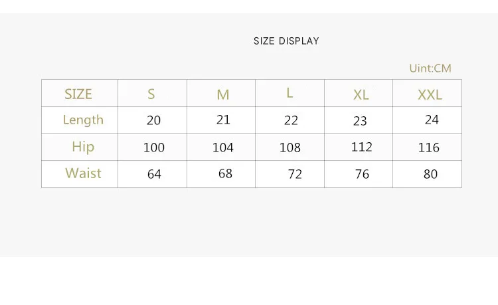Click the hip value 100 for size S
Image resolution: width=498 pixels, height=305 pixels.
point(154,148)
